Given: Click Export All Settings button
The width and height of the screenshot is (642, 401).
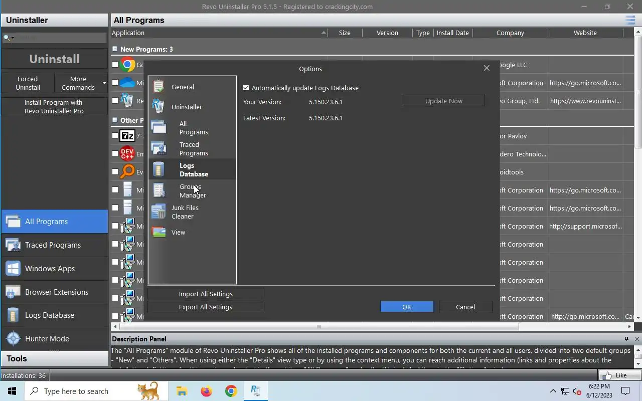Looking at the screenshot, I should tap(206, 307).
